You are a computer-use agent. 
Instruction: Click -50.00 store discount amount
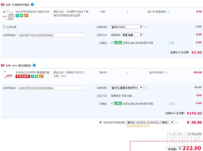(x=198, y=87)
